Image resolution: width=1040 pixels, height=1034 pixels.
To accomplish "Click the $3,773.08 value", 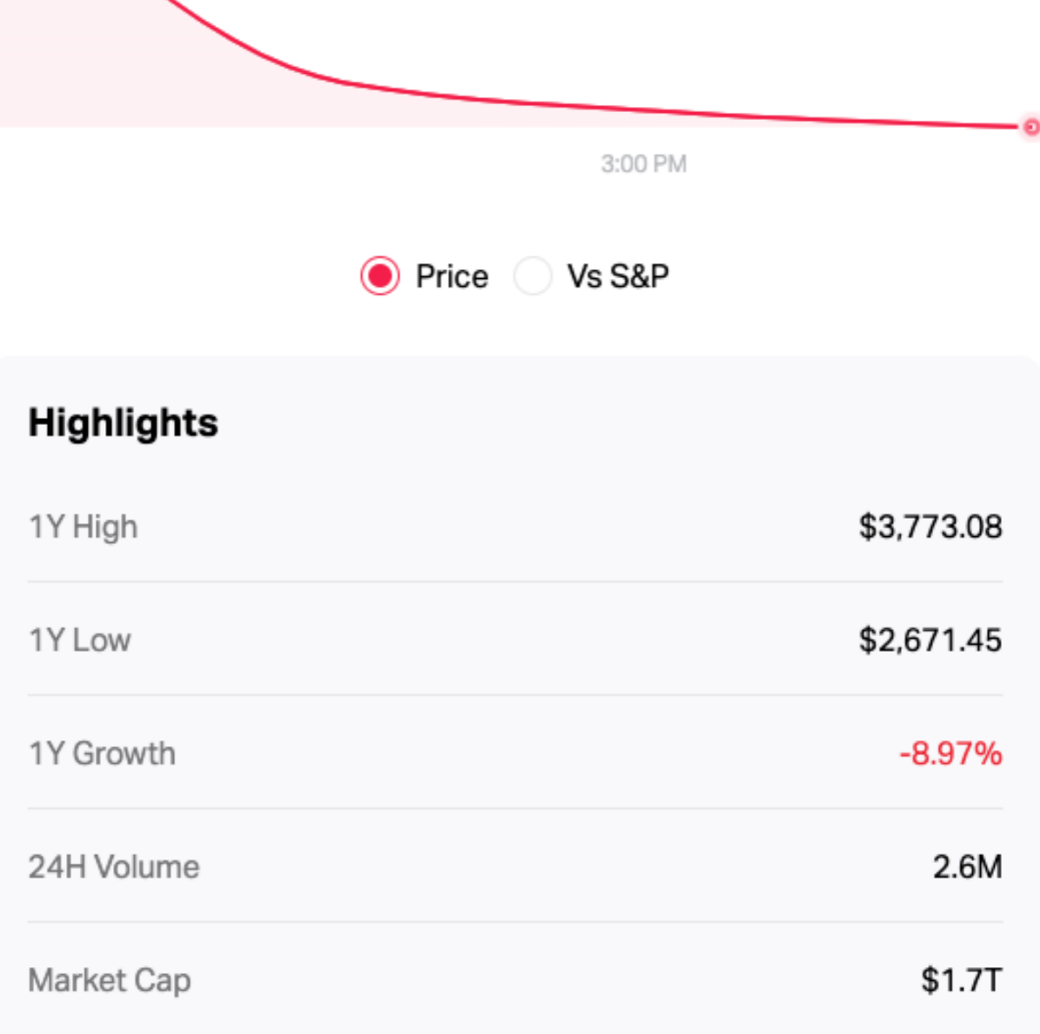I will [x=930, y=527].
